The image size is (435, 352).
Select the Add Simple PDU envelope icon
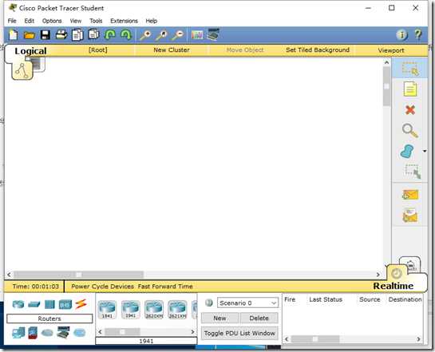tap(410, 195)
